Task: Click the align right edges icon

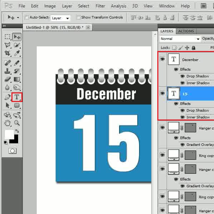Action: tap(172, 17)
